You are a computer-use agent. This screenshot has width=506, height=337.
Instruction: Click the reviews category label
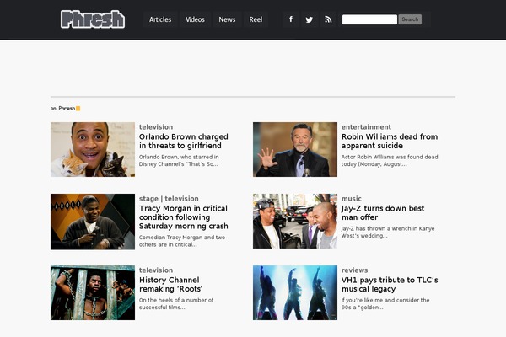click(x=355, y=270)
